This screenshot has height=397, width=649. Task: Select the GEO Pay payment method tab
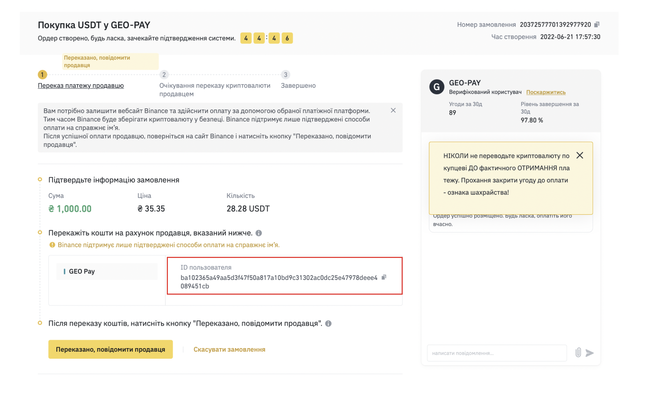[107, 272]
